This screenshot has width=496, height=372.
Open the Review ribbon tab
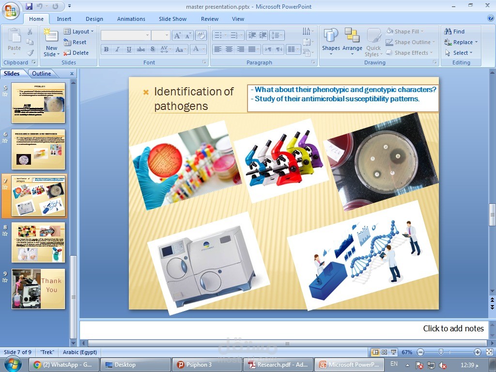tap(210, 19)
